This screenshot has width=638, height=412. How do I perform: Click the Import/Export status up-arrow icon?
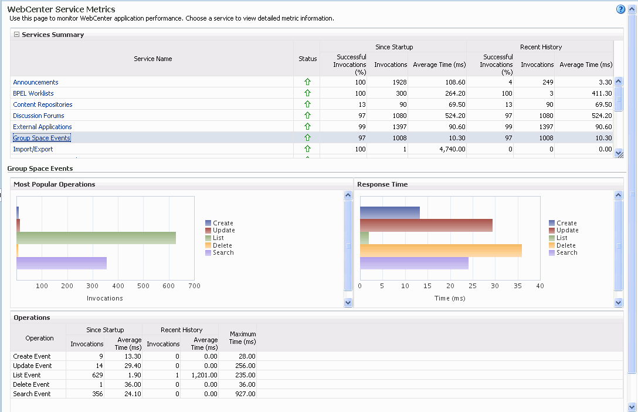coord(308,149)
